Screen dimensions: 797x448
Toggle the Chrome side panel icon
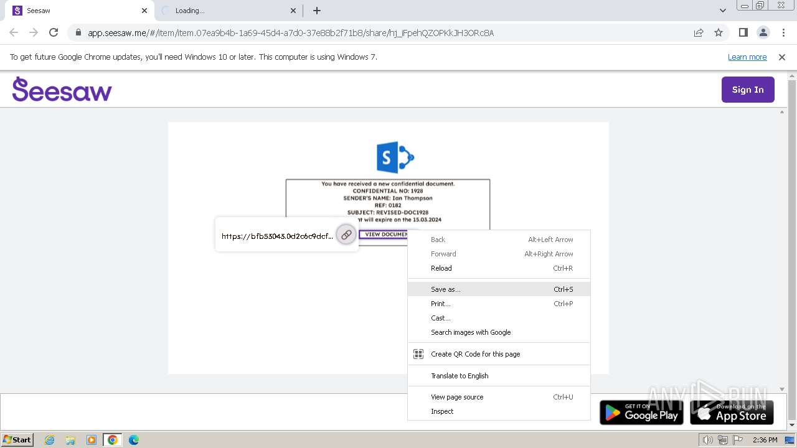(x=743, y=32)
